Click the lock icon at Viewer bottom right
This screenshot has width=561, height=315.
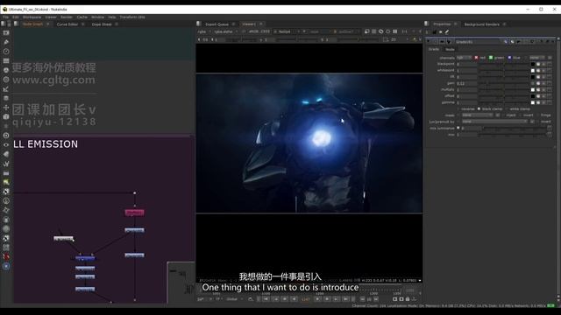pos(408,299)
